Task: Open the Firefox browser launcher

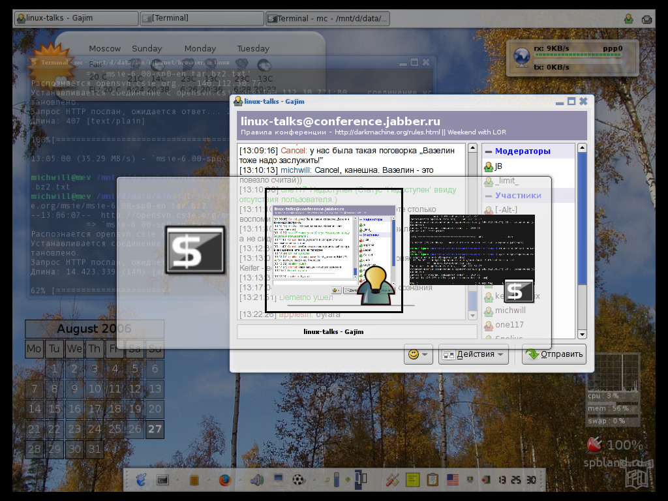Action: click(x=225, y=479)
